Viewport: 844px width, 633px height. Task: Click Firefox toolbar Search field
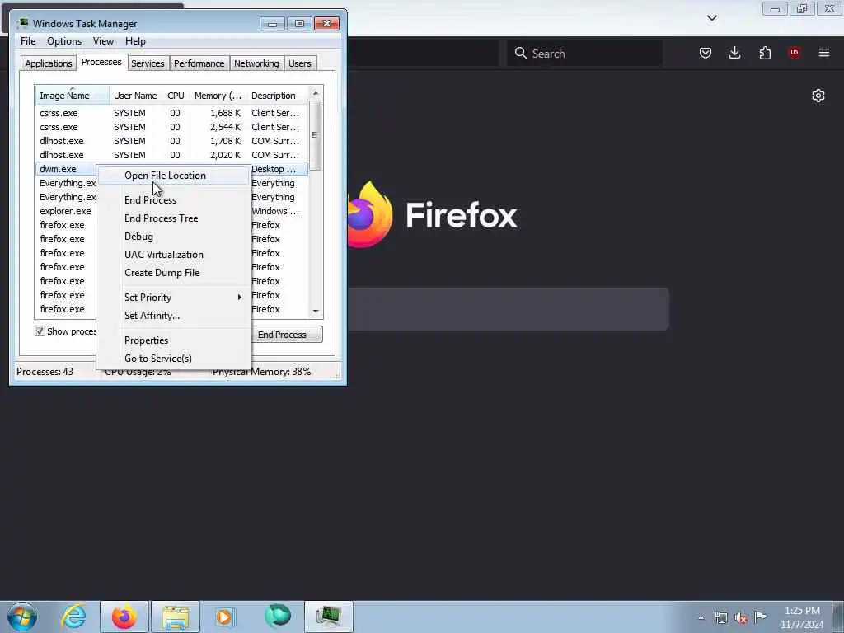click(x=584, y=54)
